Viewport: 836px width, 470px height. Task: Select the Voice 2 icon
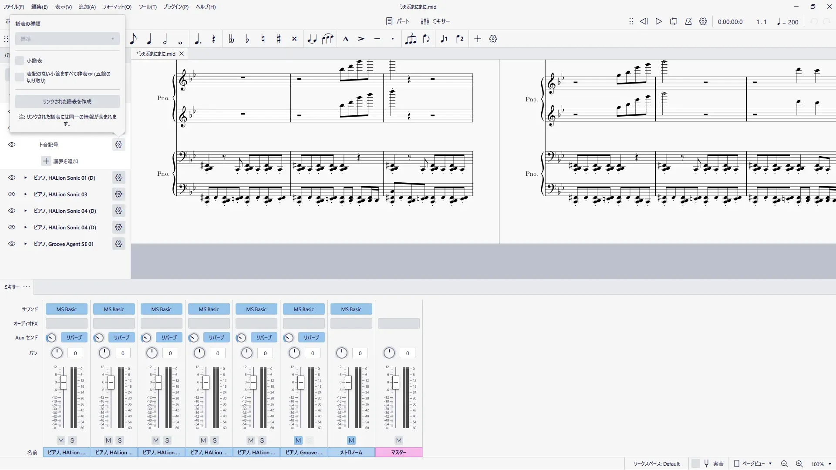(460, 39)
